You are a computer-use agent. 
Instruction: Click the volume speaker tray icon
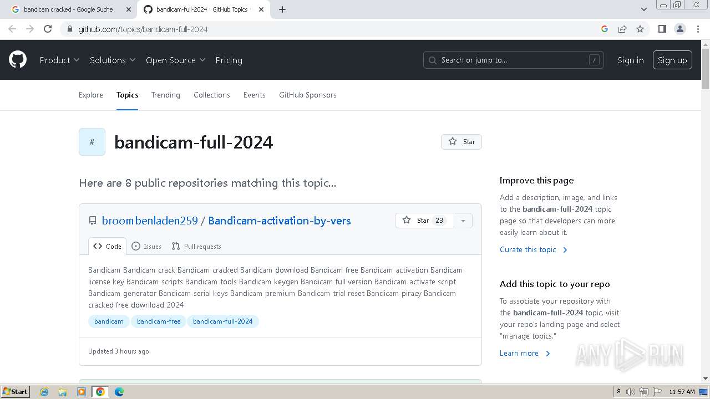click(x=630, y=392)
